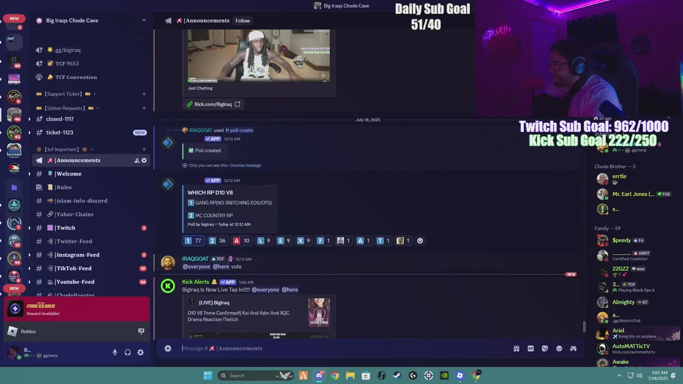Toggle E reaction with 9 votes

click(x=284, y=241)
